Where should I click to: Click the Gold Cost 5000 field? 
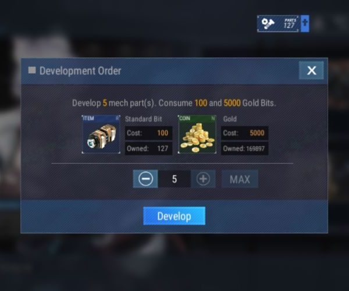245,133
